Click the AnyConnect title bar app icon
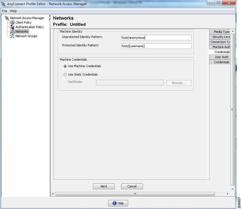241x209 pixels. [3, 4]
